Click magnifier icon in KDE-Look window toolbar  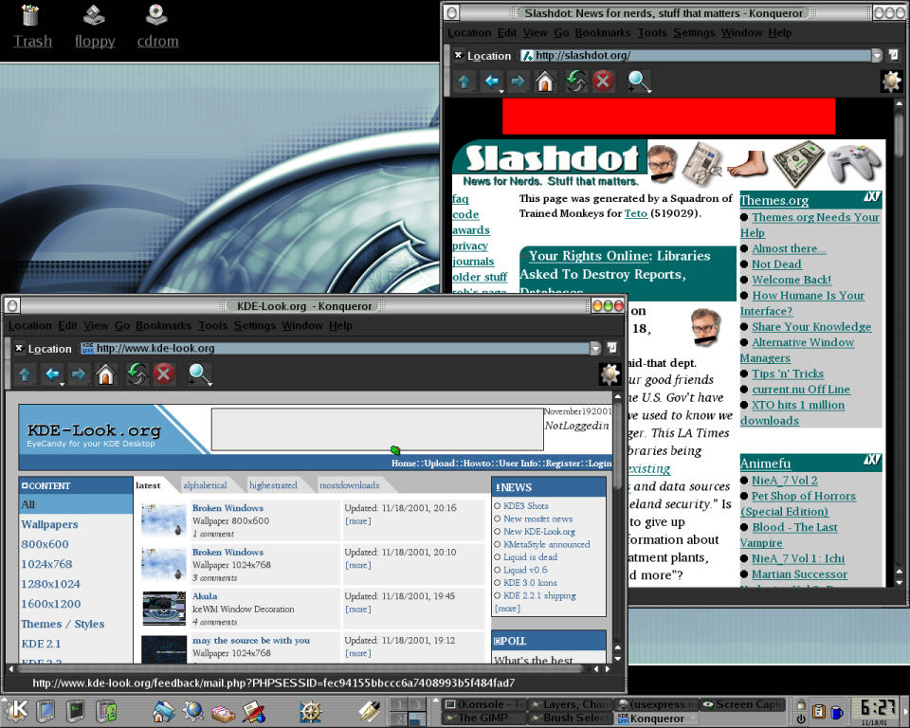tap(200, 375)
